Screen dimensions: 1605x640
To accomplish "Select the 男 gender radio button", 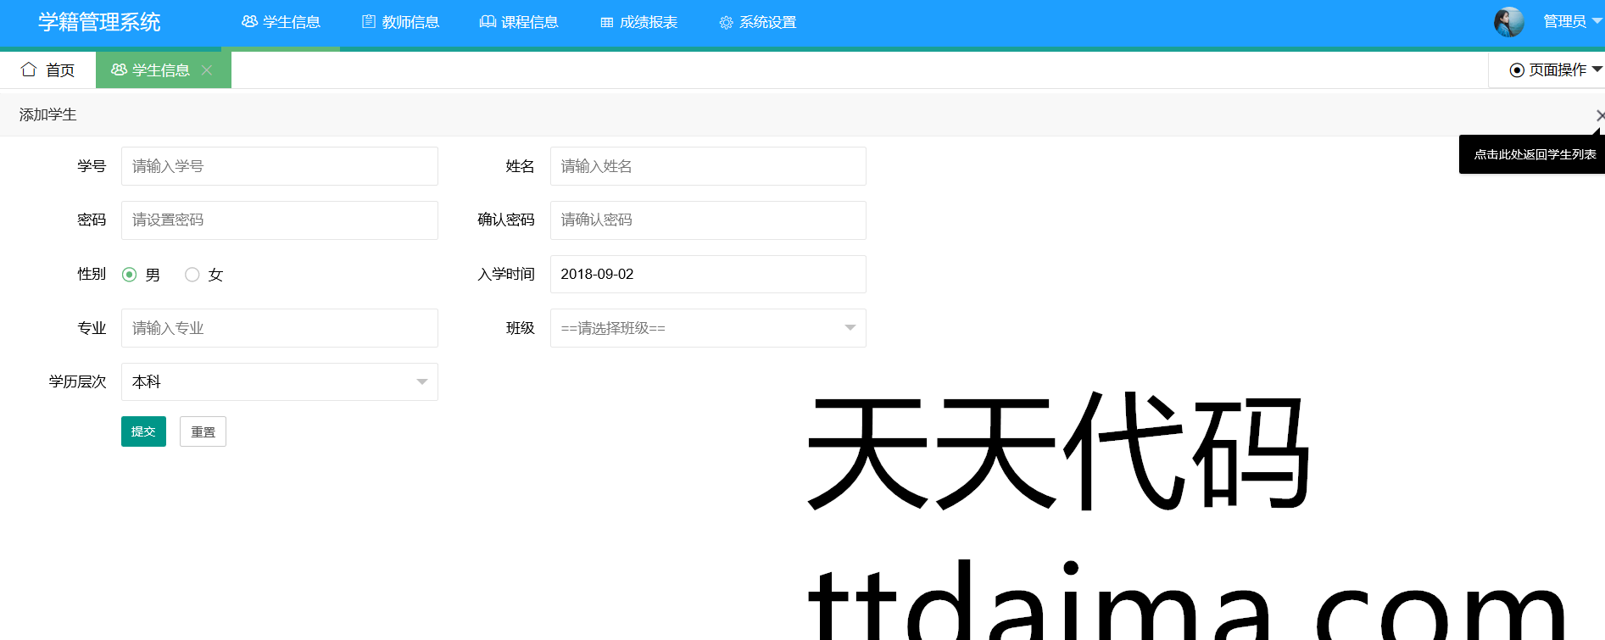I will [130, 275].
